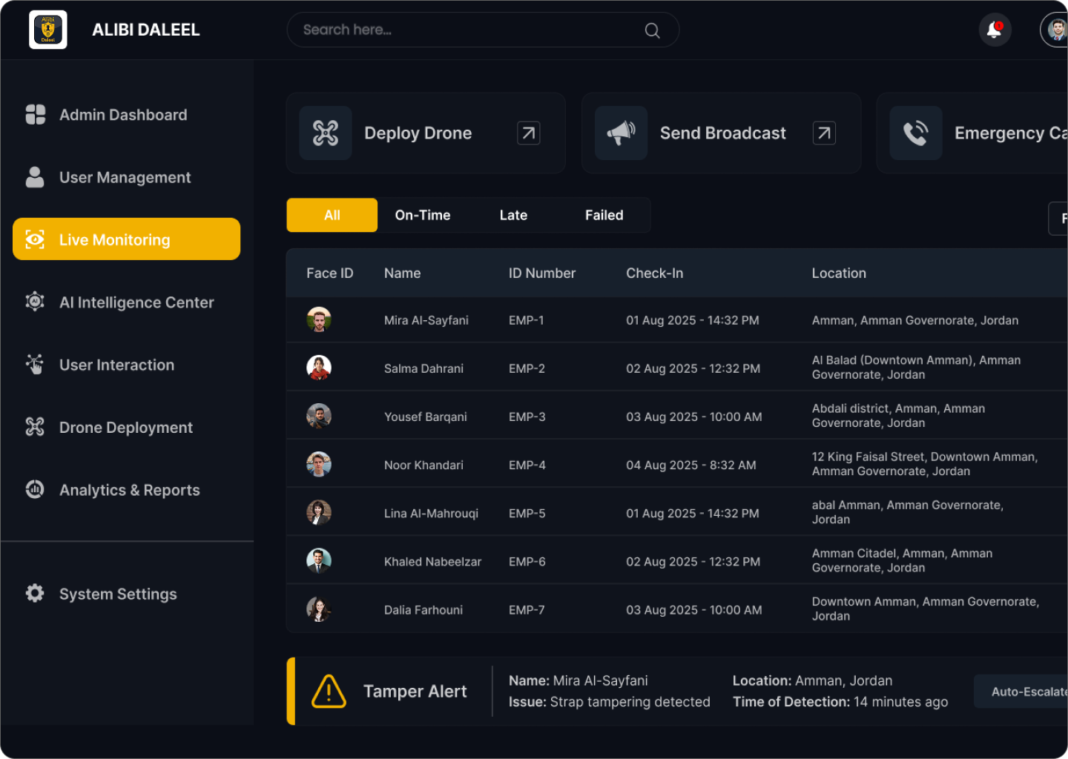The width and height of the screenshot is (1068, 759).
Task: Open the user profile avatar
Action: [x=1055, y=30]
